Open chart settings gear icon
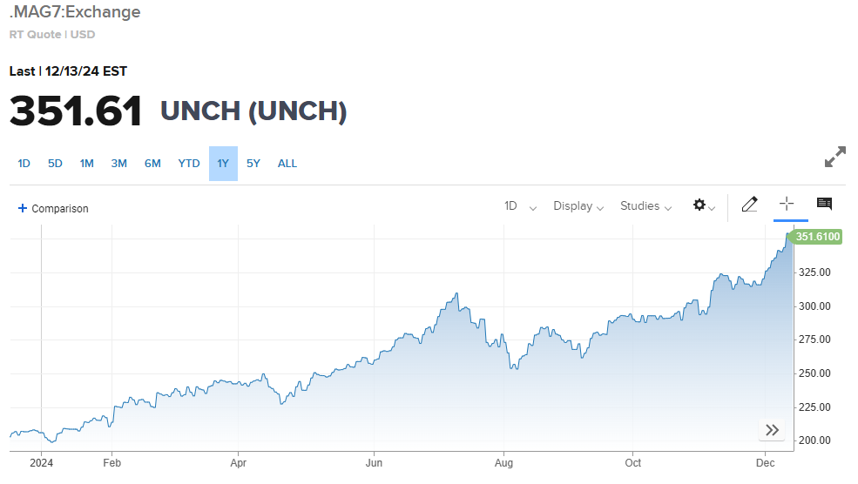The width and height of the screenshot is (858, 484). (699, 205)
